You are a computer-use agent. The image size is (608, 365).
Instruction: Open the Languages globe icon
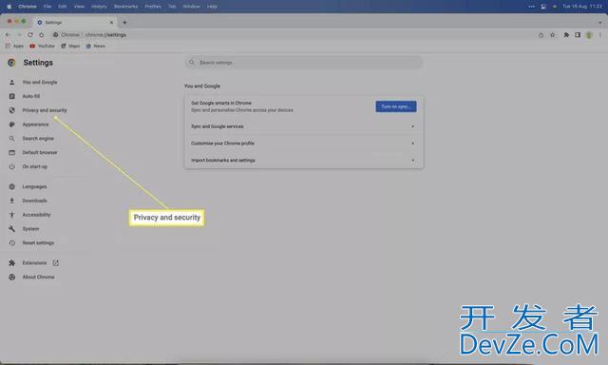[12, 186]
